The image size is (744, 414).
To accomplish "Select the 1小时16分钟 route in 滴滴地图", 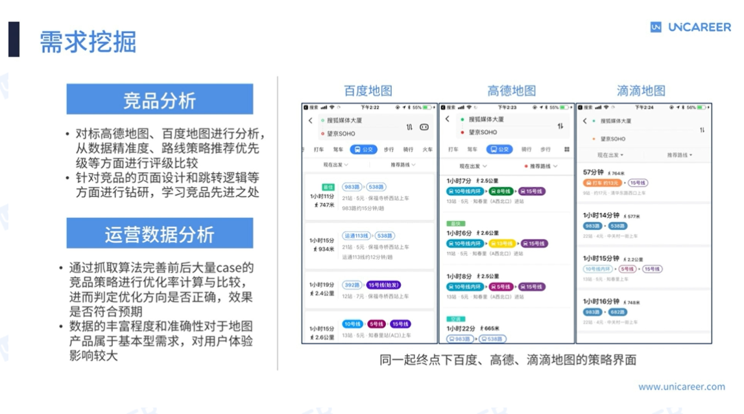I will click(644, 311).
